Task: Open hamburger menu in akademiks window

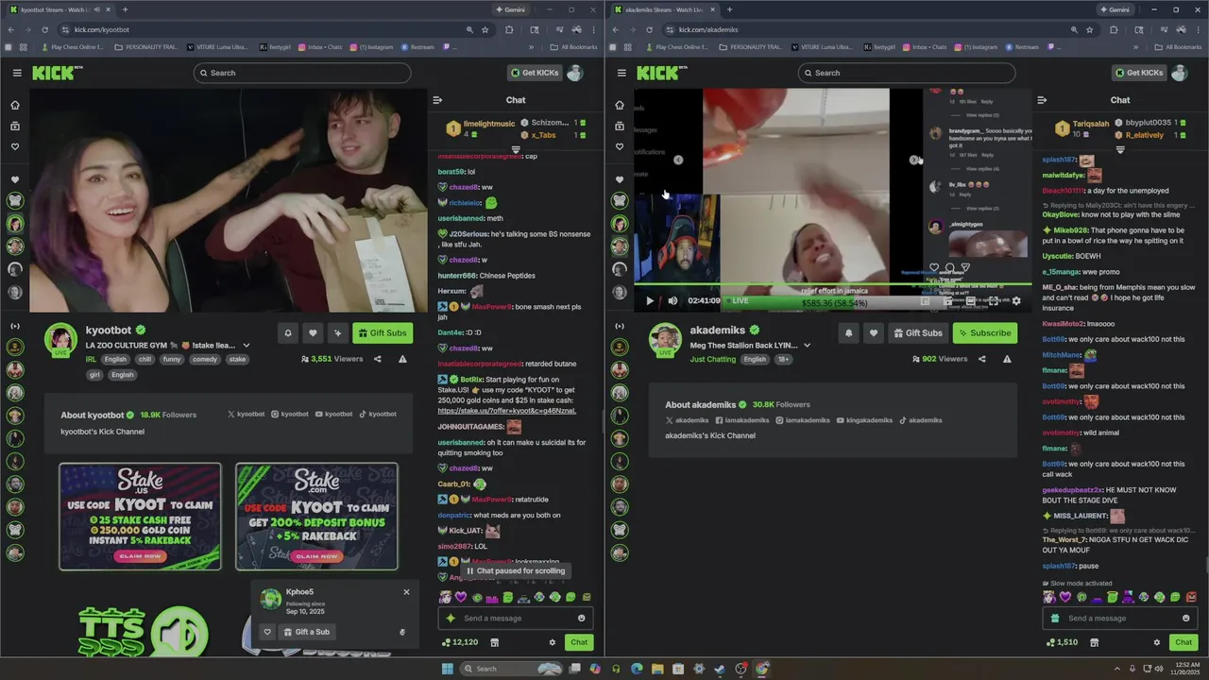Action: [x=622, y=73]
